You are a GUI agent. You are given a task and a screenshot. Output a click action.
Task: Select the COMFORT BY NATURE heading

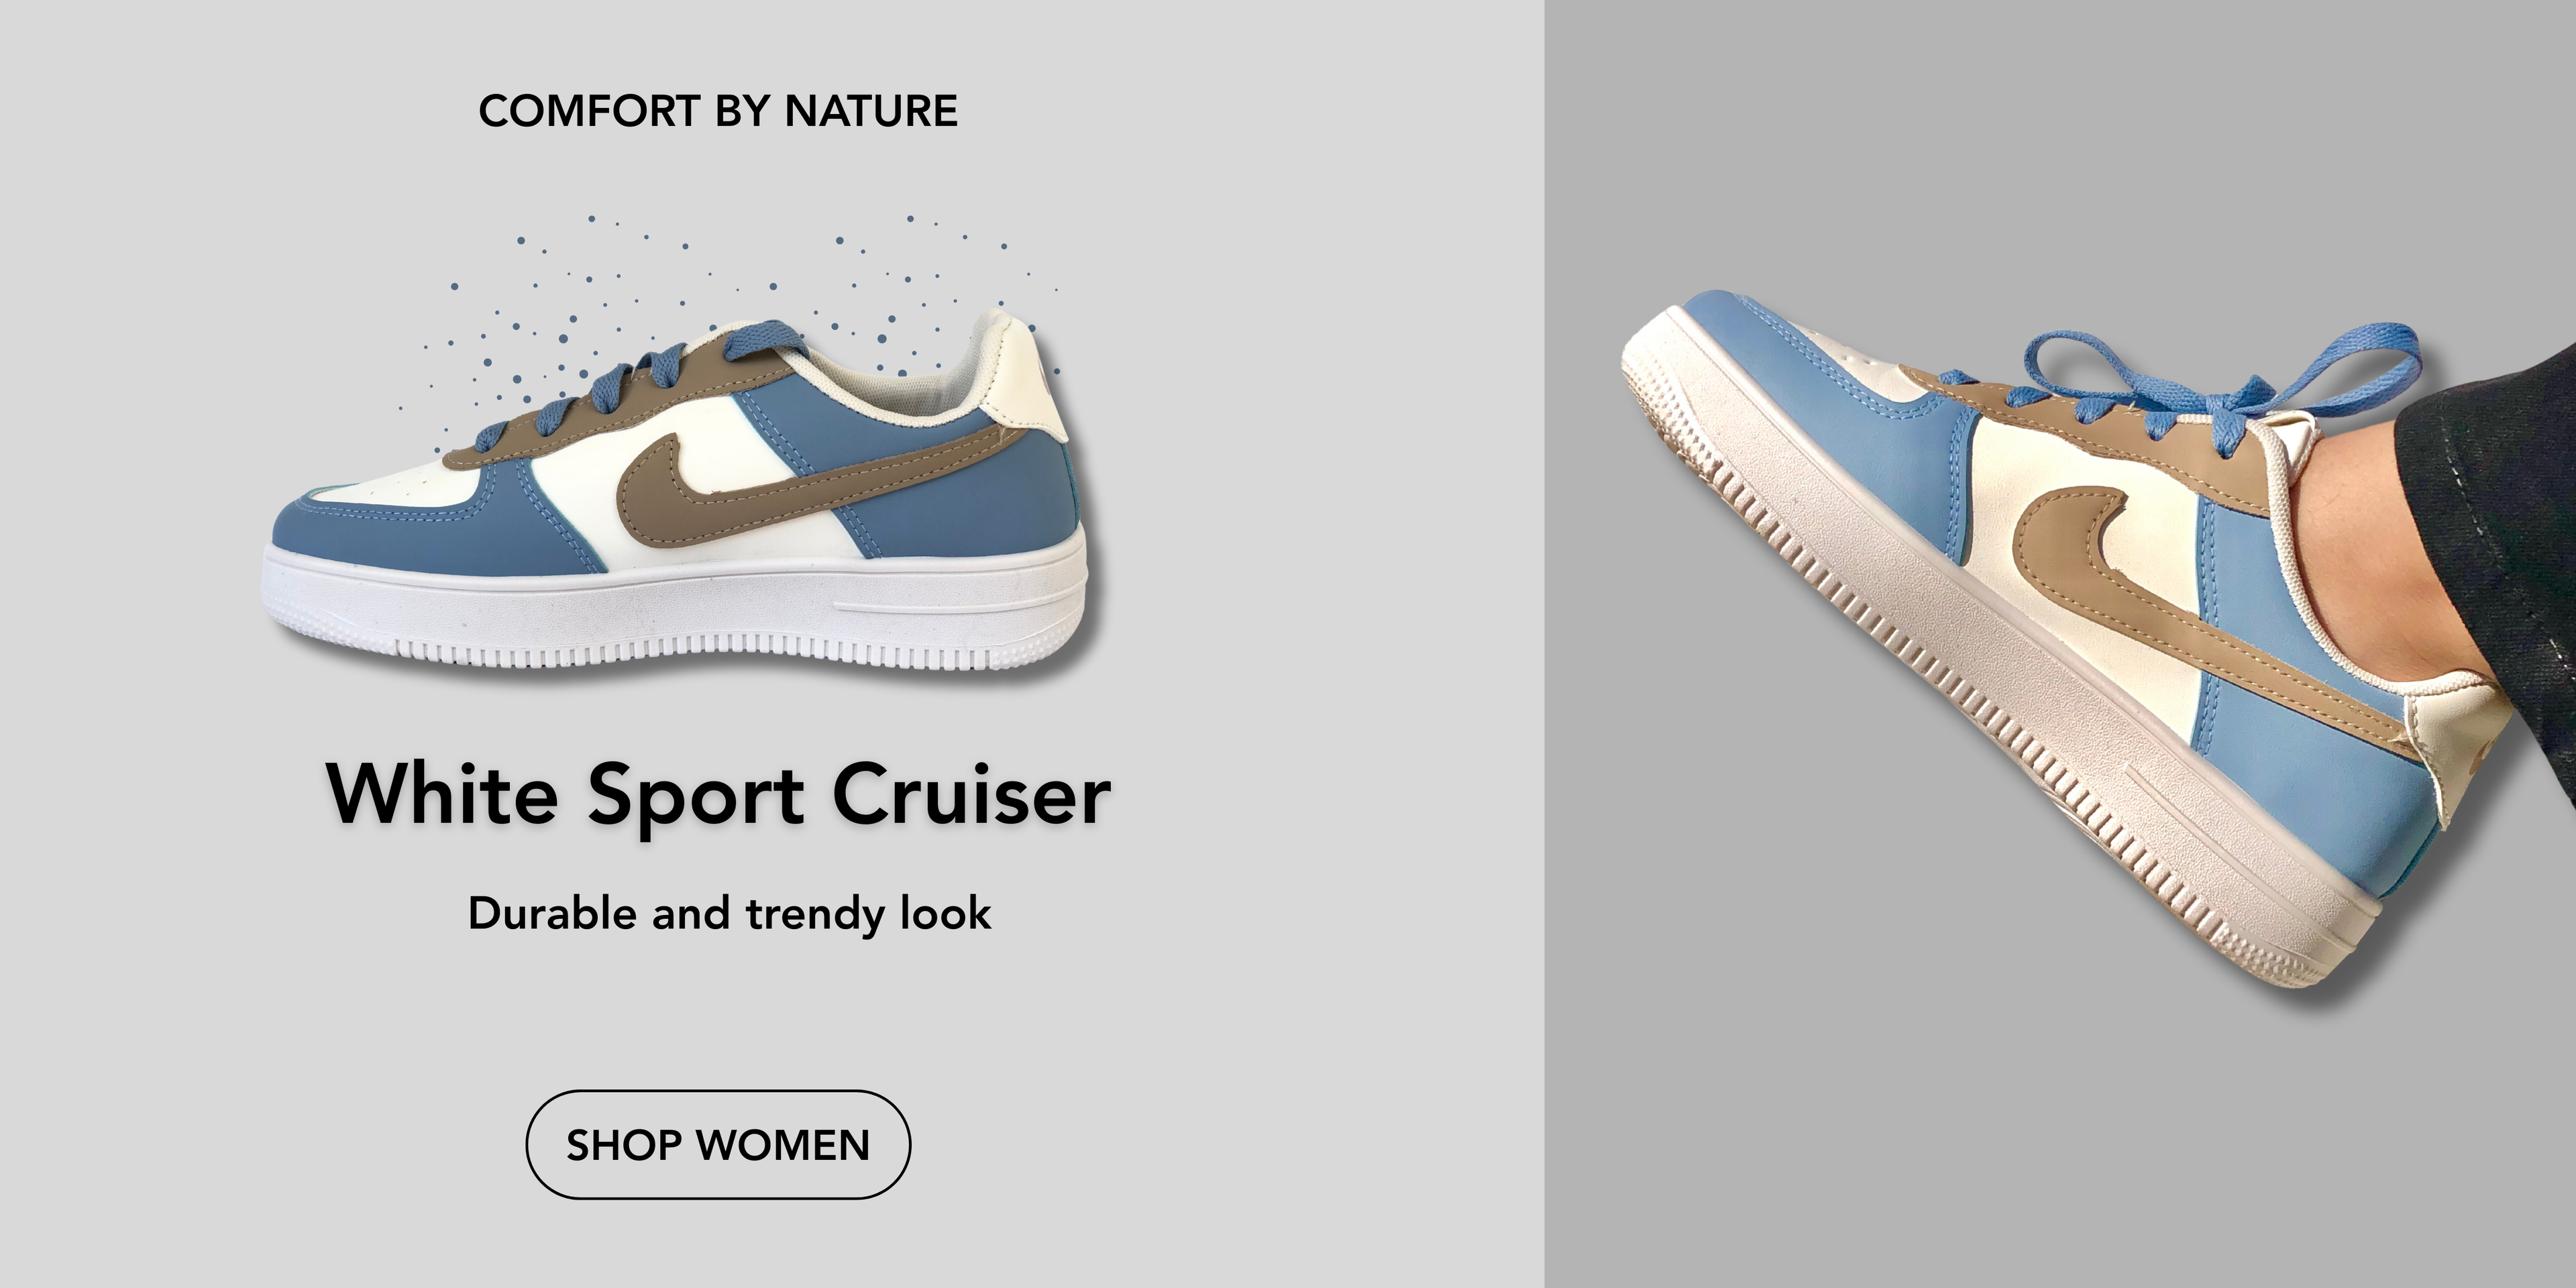pyautogui.click(x=718, y=111)
